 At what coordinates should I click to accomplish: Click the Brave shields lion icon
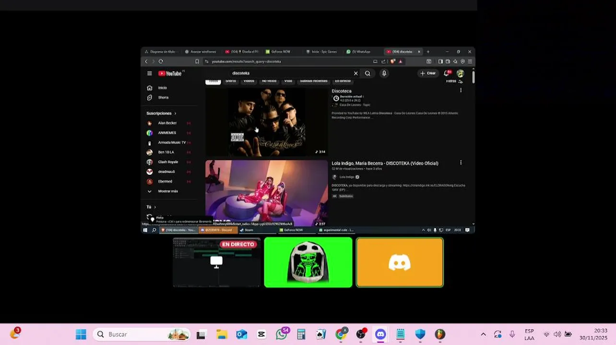point(393,61)
